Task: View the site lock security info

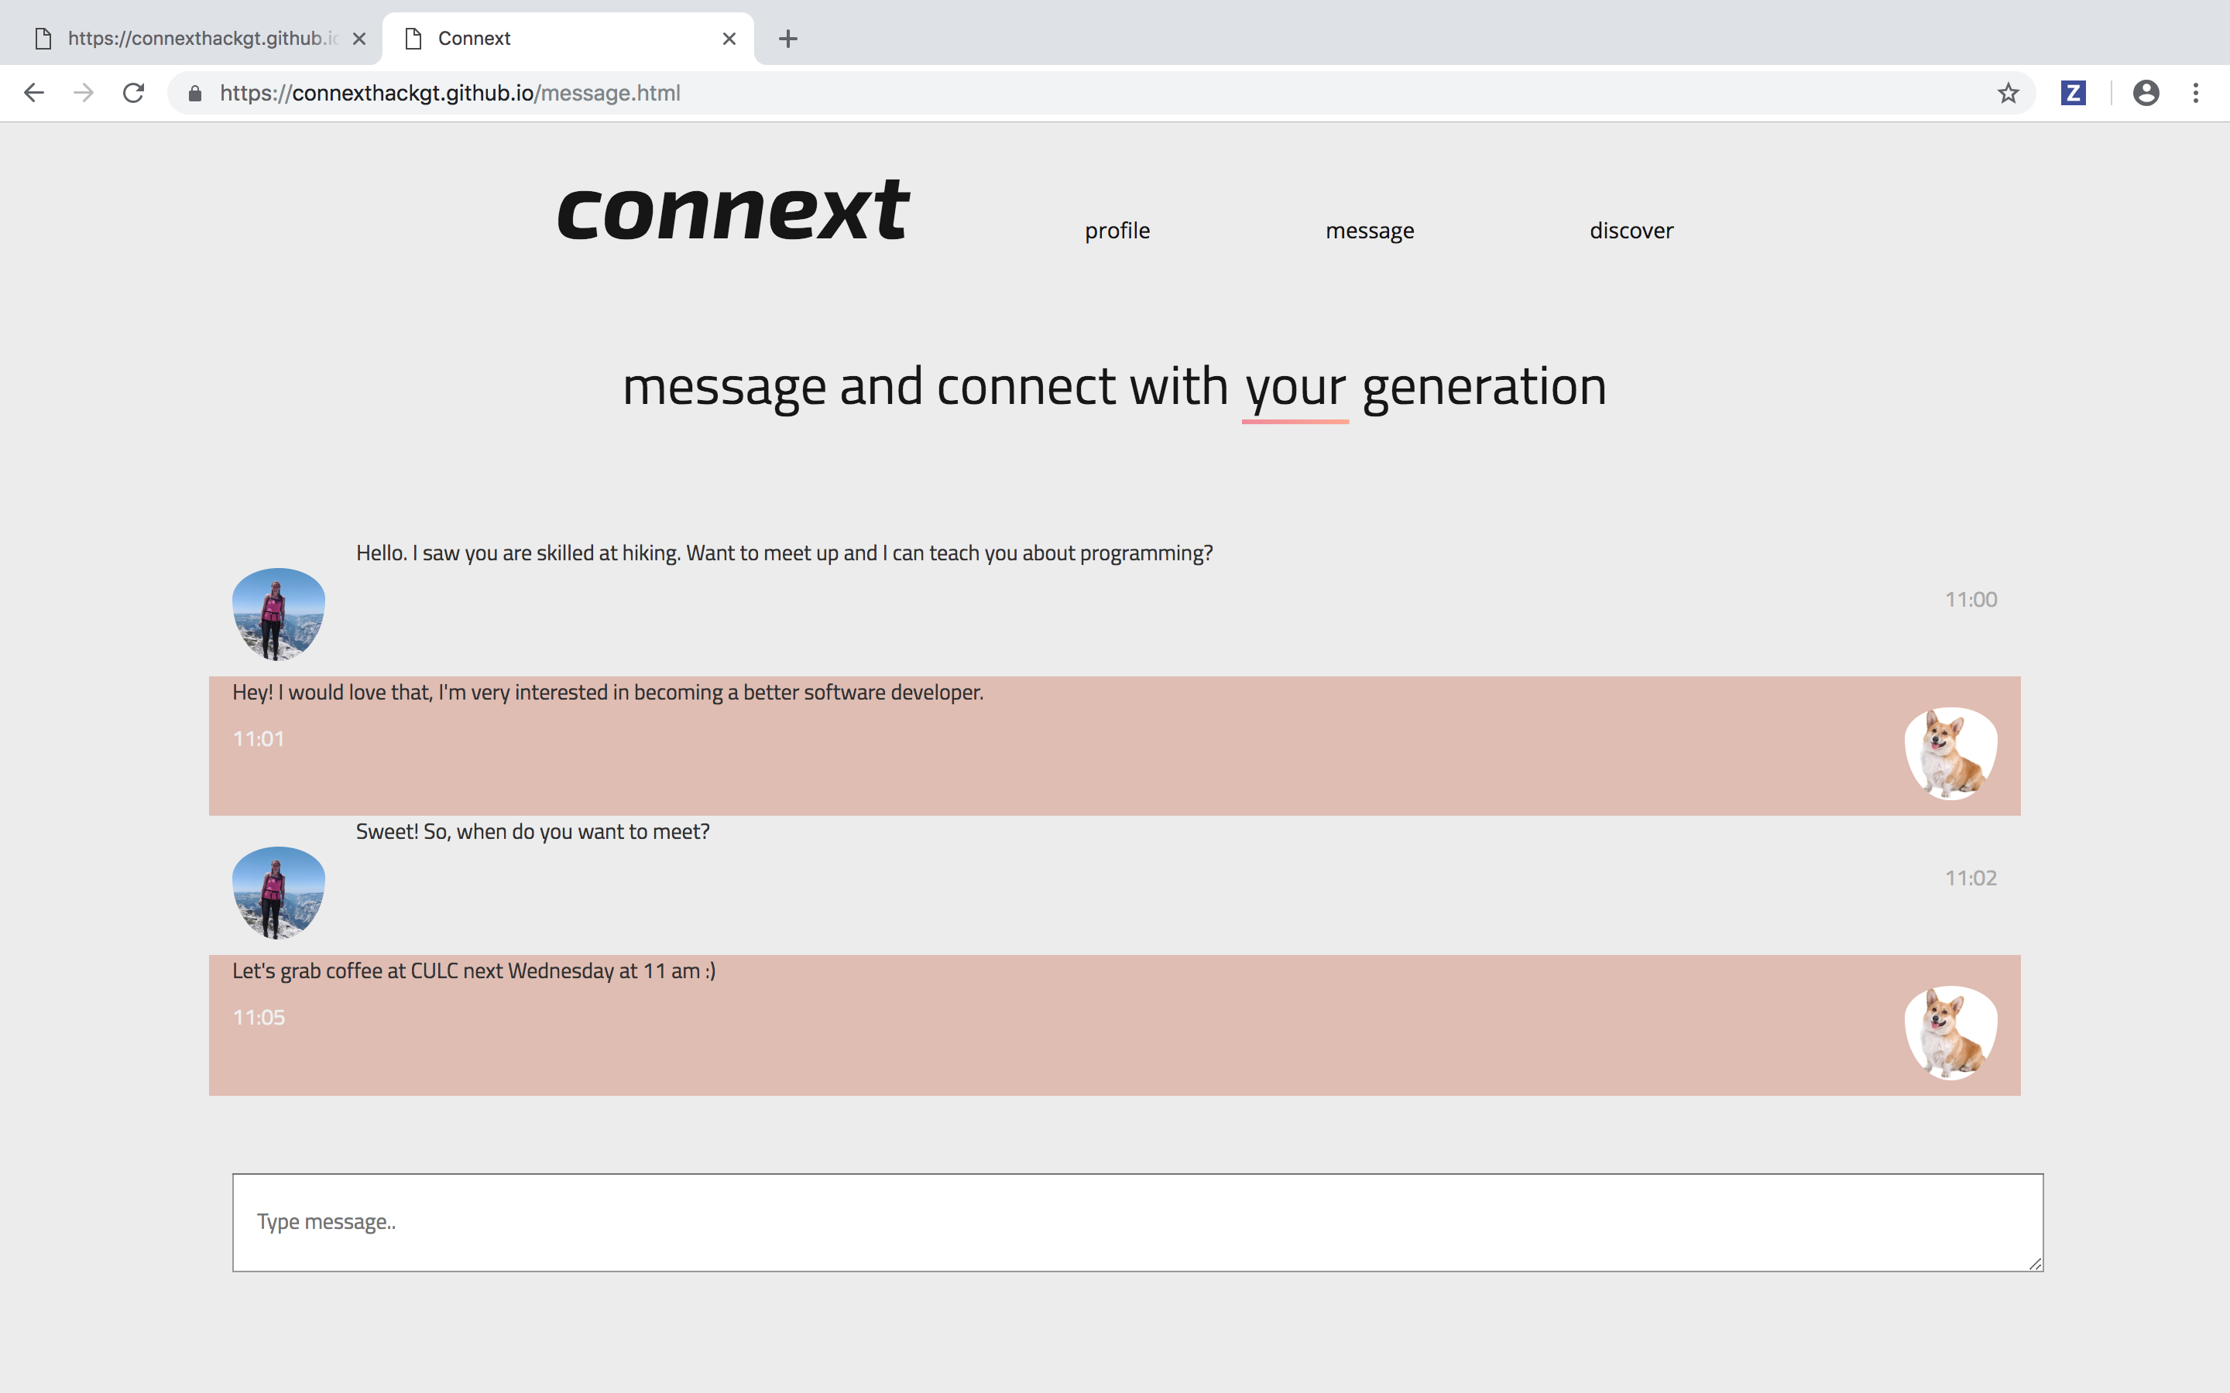Action: tap(194, 93)
